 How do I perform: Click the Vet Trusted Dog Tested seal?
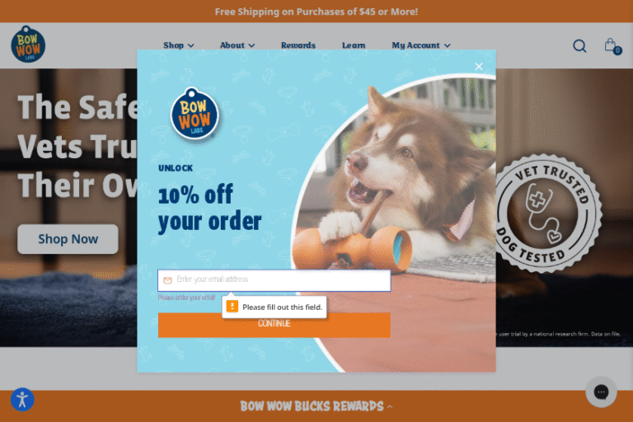548,213
